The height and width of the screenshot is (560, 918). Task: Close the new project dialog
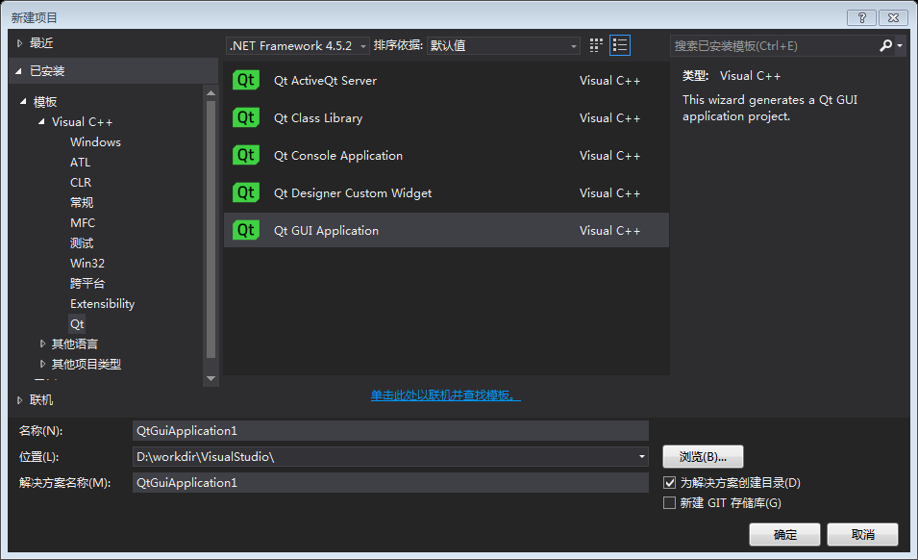point(893,17)
